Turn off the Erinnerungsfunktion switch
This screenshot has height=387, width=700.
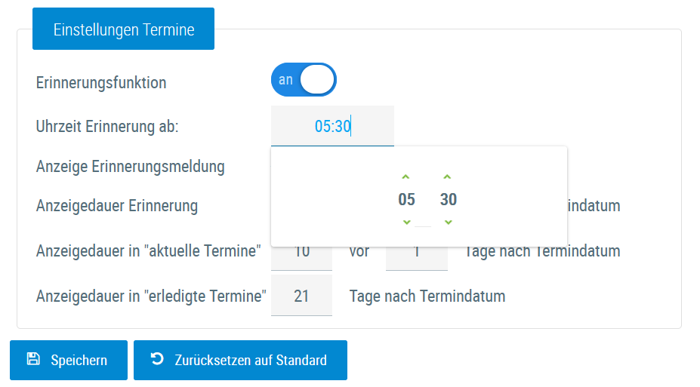(304, 80)
